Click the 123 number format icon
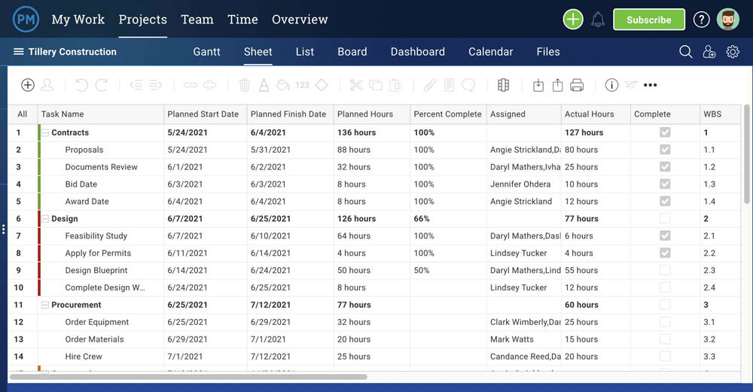Viewport: 753px width, 392px height. point(302,85)
